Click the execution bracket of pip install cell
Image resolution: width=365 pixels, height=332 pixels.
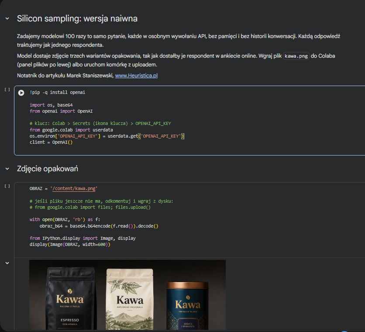(x=7, y=90)
